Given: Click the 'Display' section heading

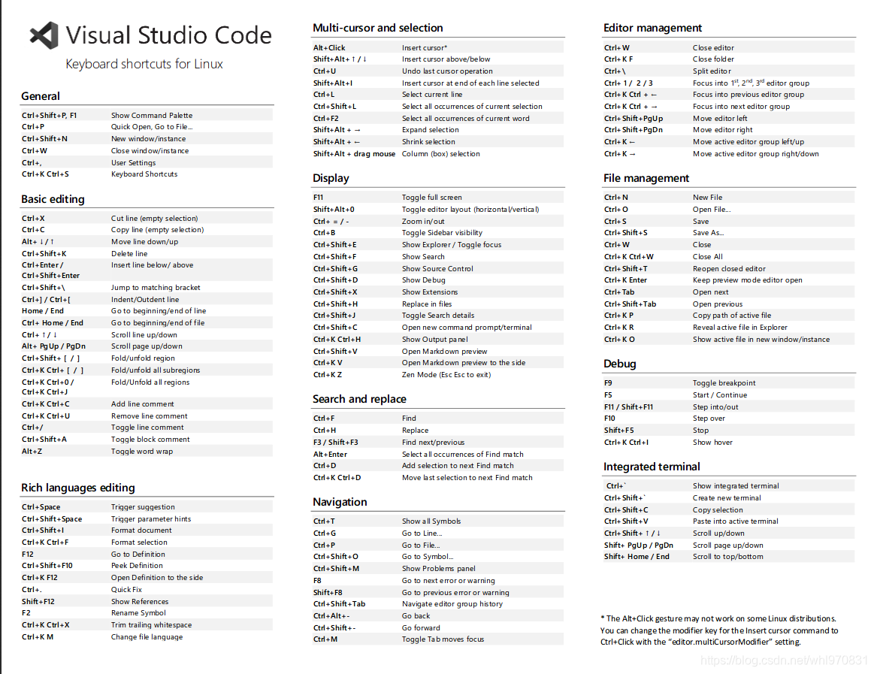Looking at the screenshot, I should point(331,178).
